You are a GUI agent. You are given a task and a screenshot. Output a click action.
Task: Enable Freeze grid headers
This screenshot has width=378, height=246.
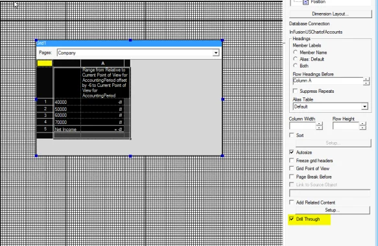click(292, 160)
